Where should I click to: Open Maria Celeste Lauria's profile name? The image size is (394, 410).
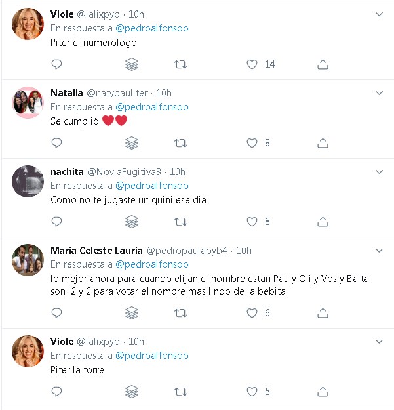pyautogui.click(x=96, y=251)
